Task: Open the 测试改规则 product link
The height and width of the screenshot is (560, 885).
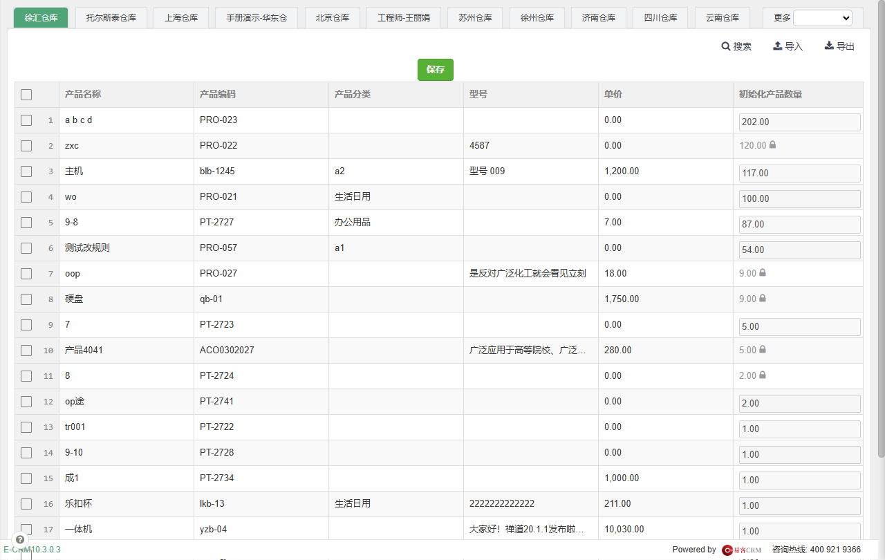Action: (x=87, y=248)
